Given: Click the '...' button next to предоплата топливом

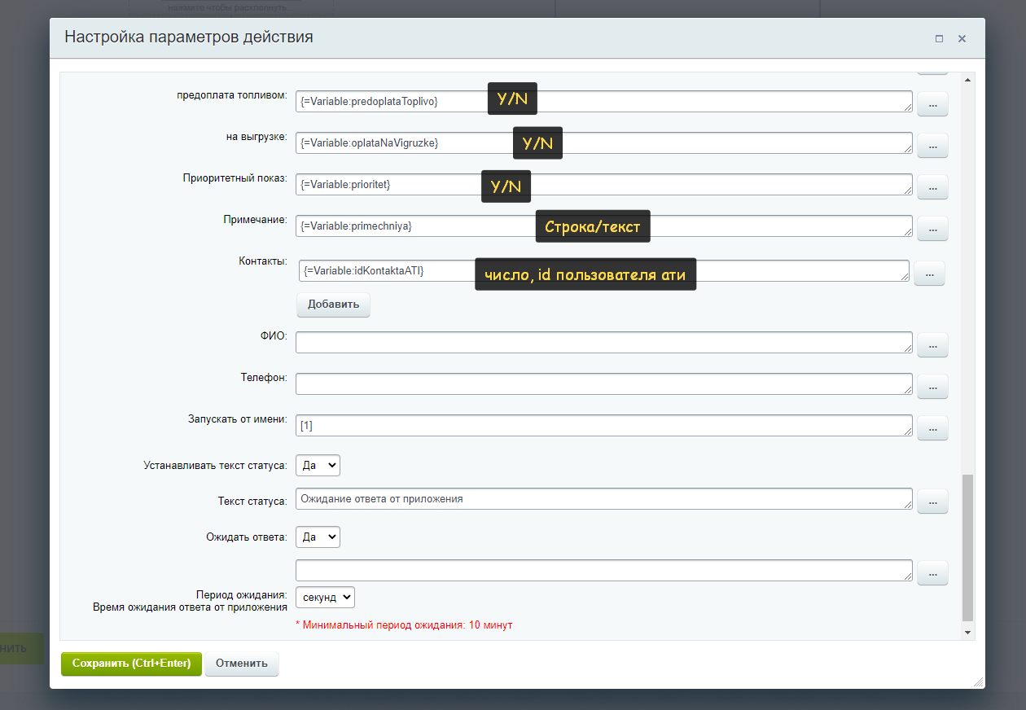Looking at the screenshot, I should point(932,103).
